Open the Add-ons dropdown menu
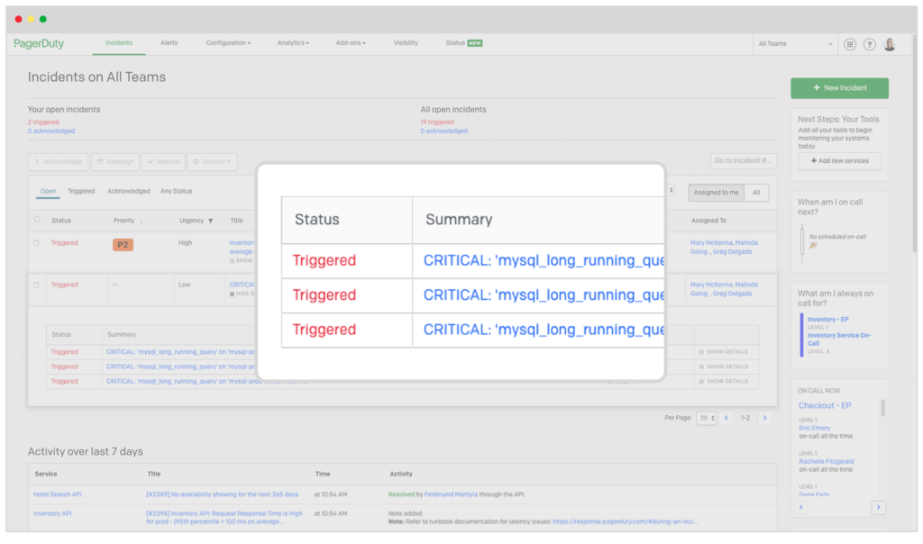The height and width of the screenshot is (544, 923). pos(351,43)
